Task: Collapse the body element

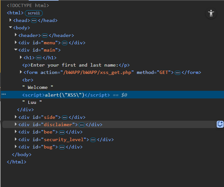Action: coord(11,28)
